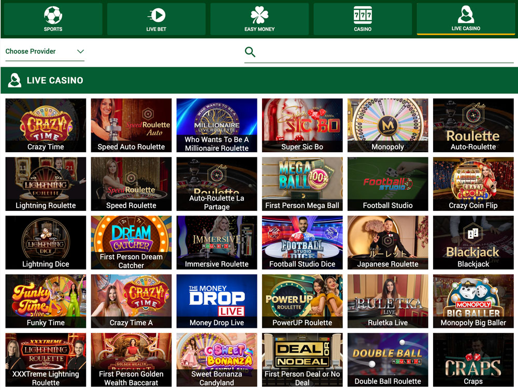Open Auto-Roulette La Partage
Viewport: 518px width, 390px height.
click(217, 184)
